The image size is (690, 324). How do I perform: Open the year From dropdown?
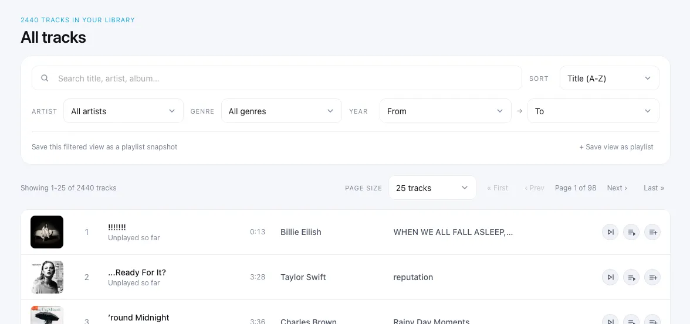(x=445, y=111)
